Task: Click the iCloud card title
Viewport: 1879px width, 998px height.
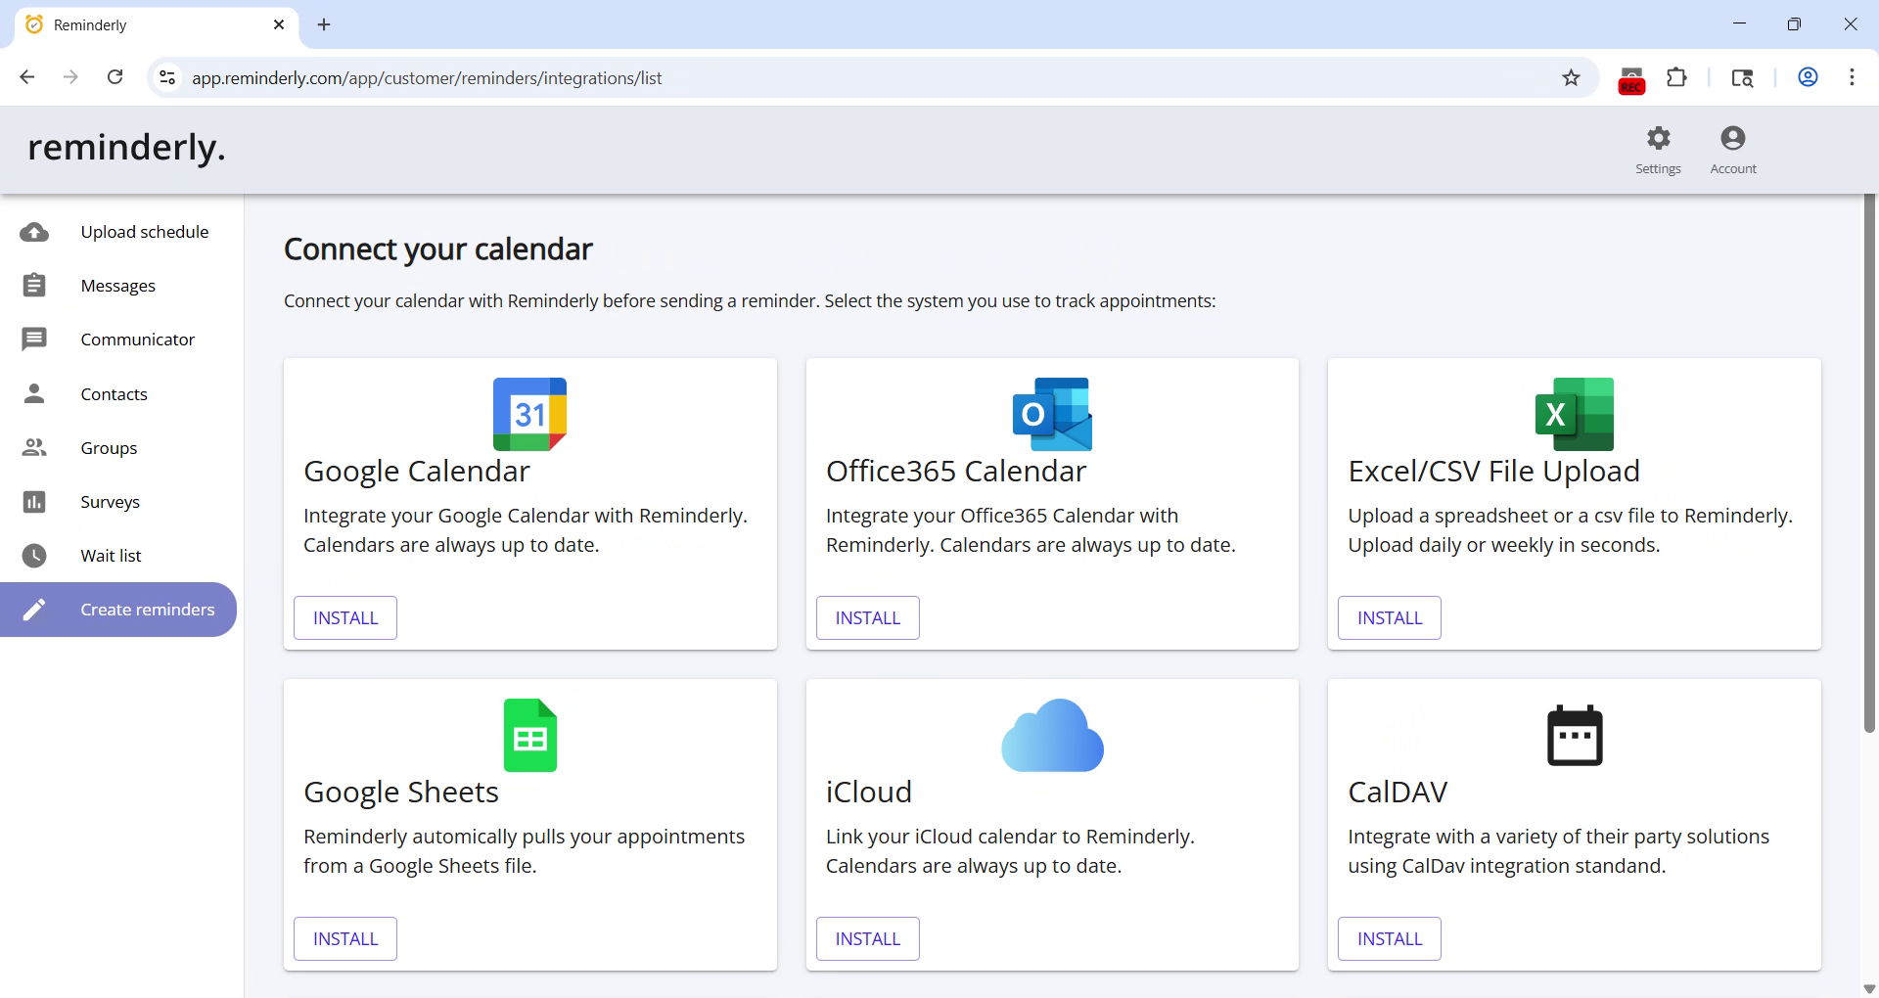Action: coord(869,793)
